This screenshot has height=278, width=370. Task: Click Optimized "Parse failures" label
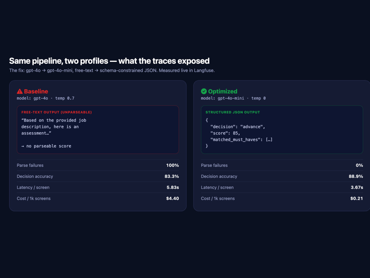[214, 165]
